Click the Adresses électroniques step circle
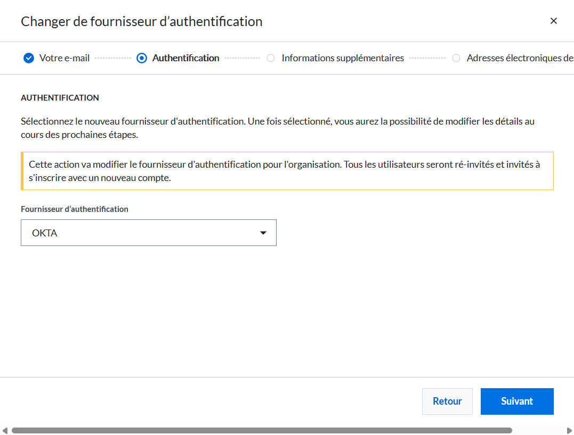This screenshot has height=435, width=574. pyautogui.click(x=456, y=58)
